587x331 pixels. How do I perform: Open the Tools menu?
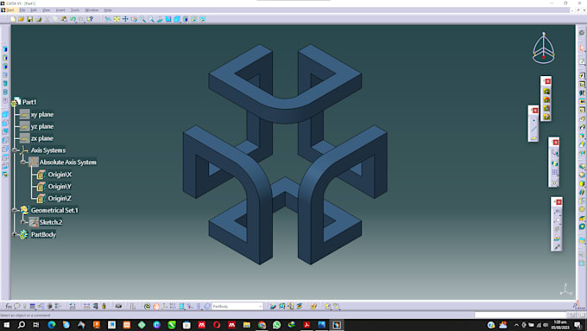click(x=75, y=10)
